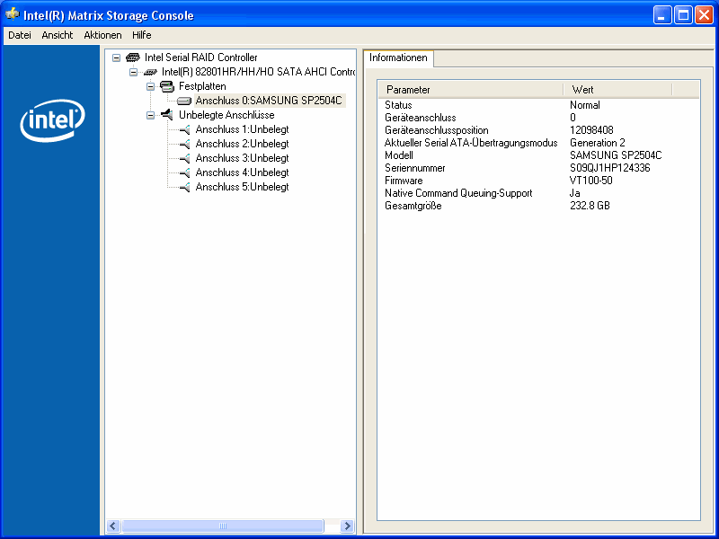Viewport: 719px width, 539px height.
Task: Click the icon beside Anschluss 4:Unbelegt
Action: coord(185,172)
